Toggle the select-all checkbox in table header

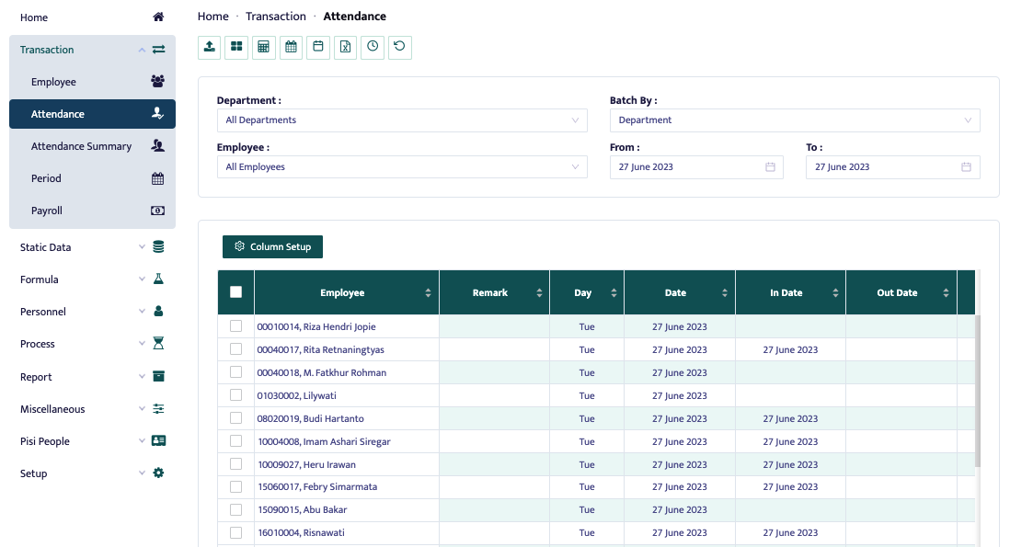point(235,291)
